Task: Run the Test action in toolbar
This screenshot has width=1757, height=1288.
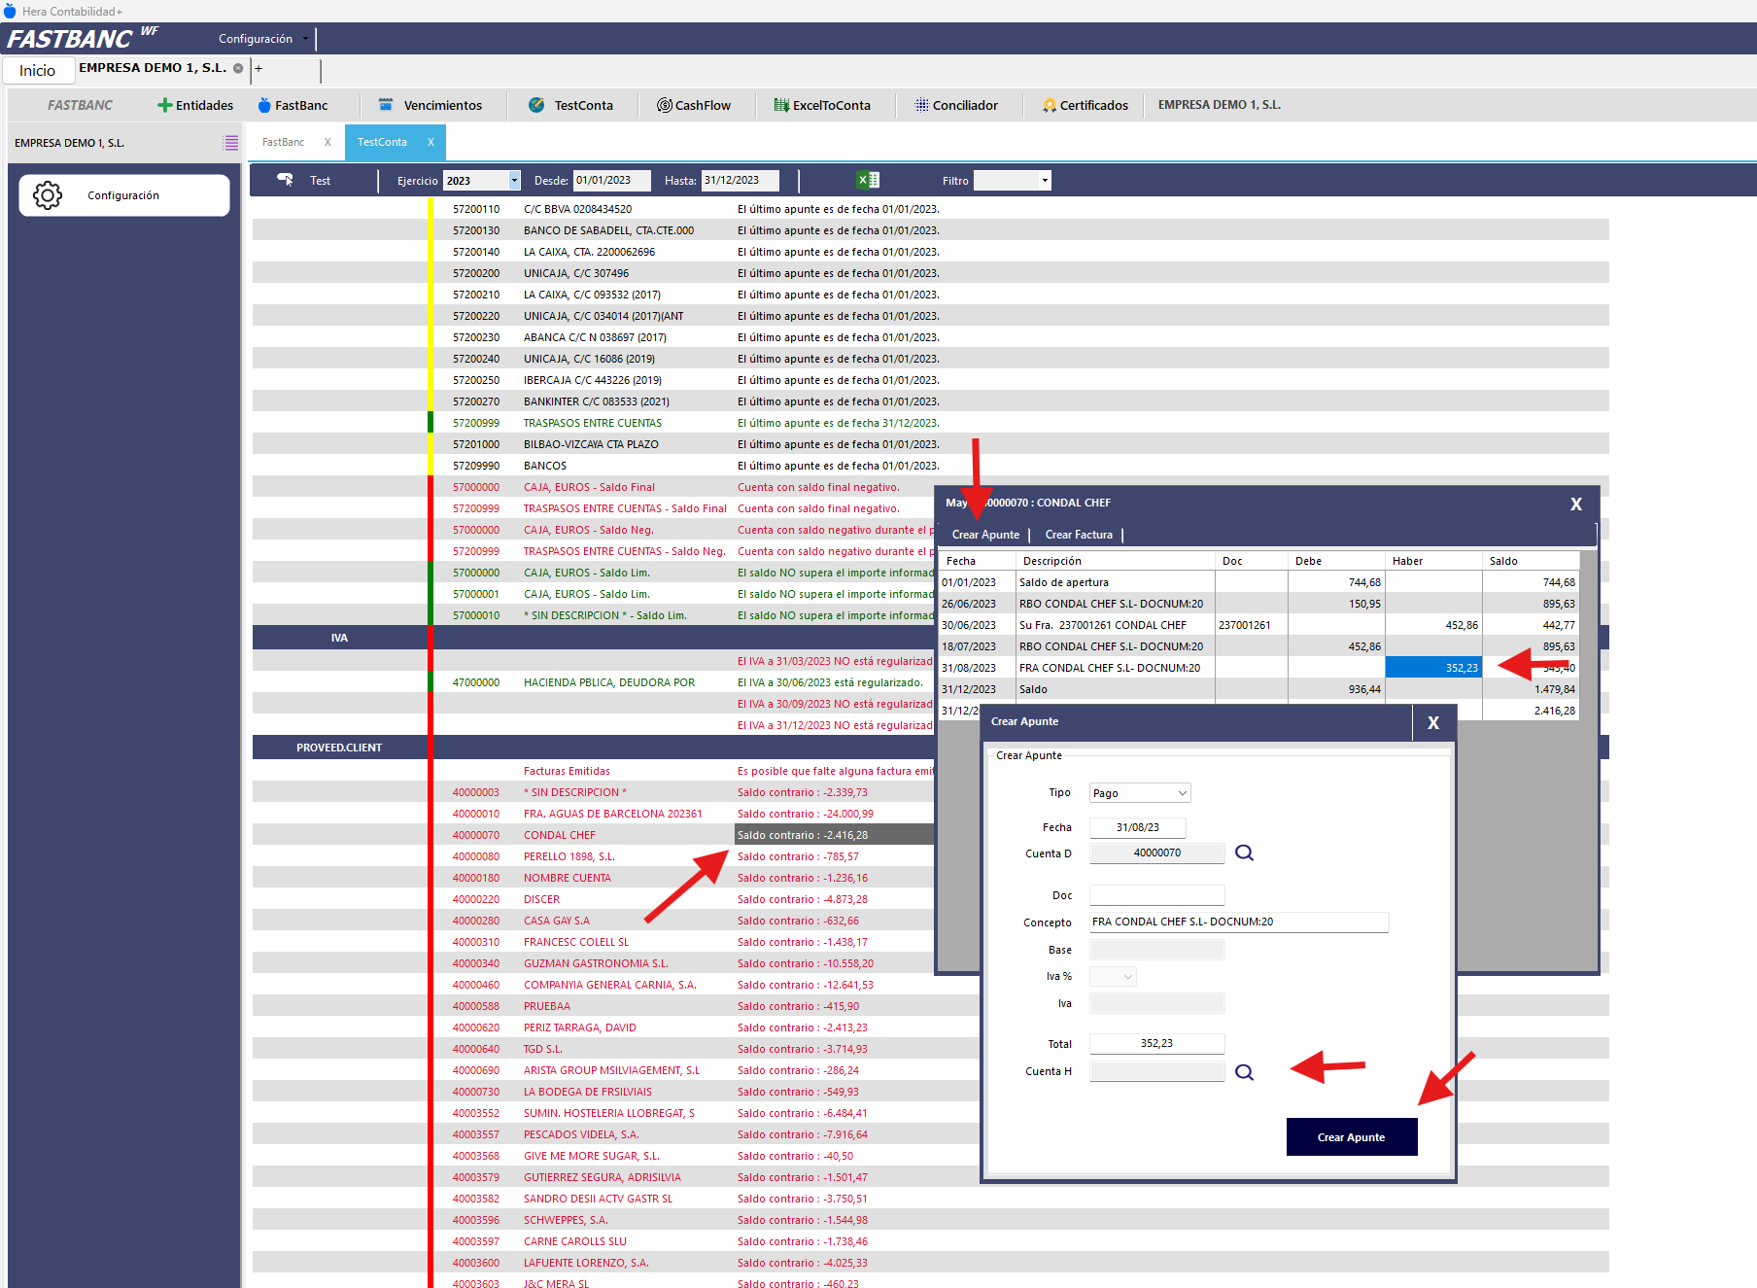Action: tap(304, 180)
